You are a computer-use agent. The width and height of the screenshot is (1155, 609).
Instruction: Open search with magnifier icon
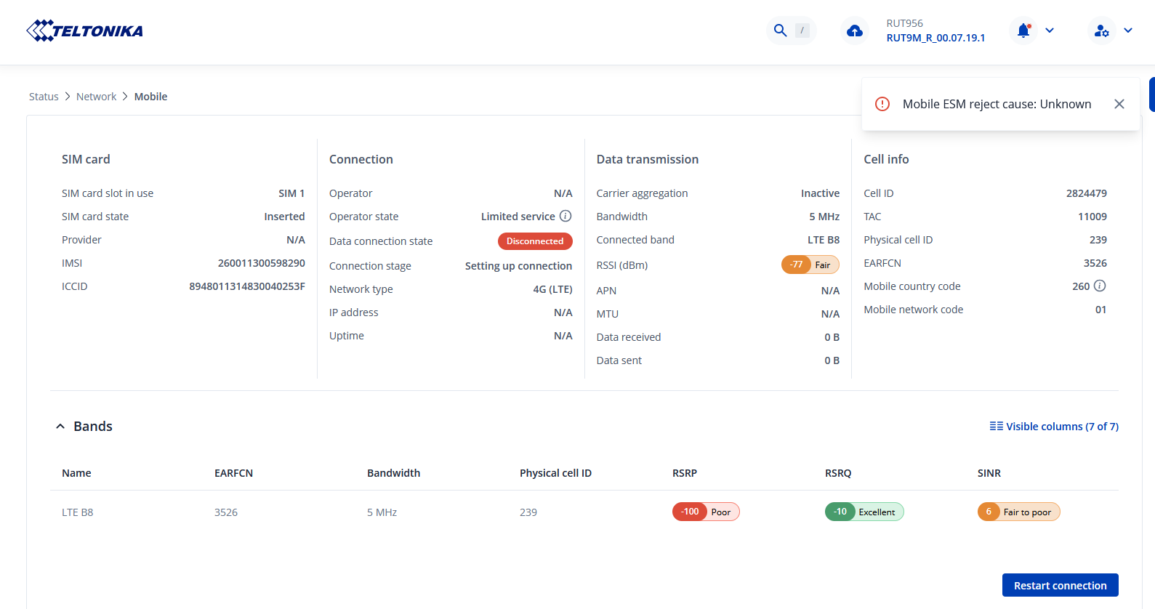click(x=780, y=31)
